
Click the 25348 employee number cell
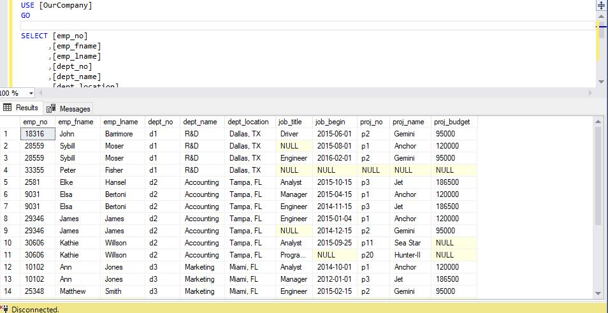coord(37,291)
